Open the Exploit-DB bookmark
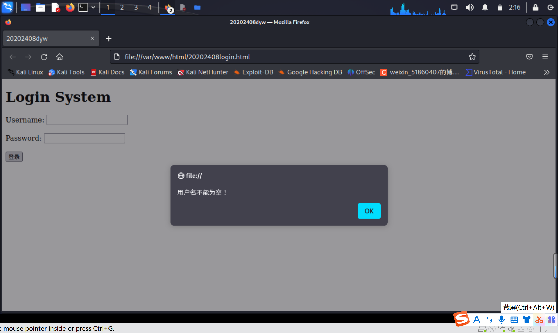This screenshot has width=558, height=333. [254, 72]
